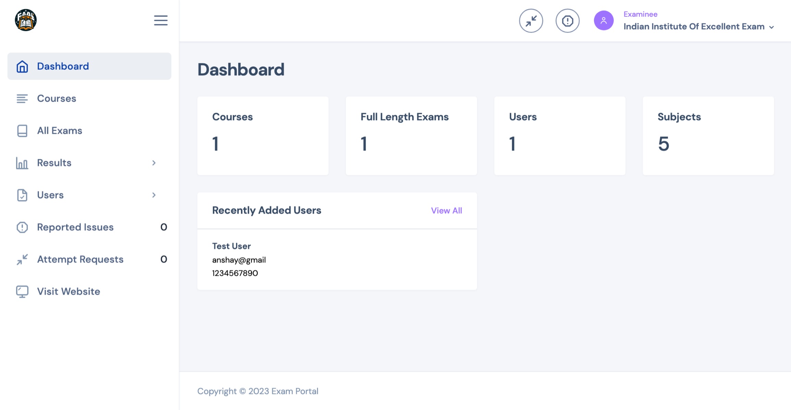This screenshot has height=410, width=791.
Task: Click the exam portal logo
Action: [26, 20]
